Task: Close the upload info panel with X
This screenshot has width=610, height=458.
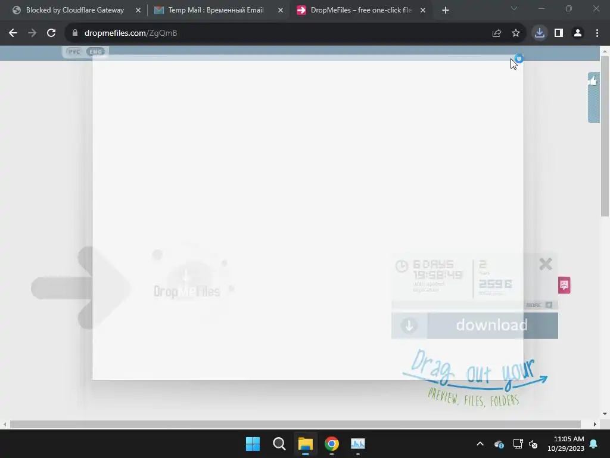Action: click(546, 264)
